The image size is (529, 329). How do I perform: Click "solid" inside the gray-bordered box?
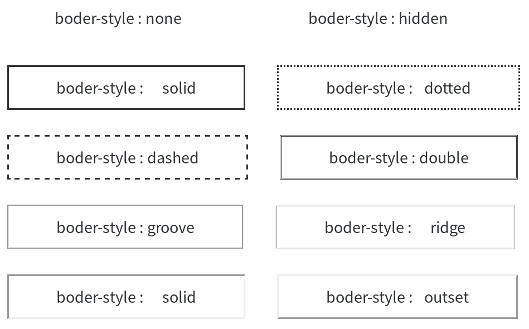pos(179,297)
